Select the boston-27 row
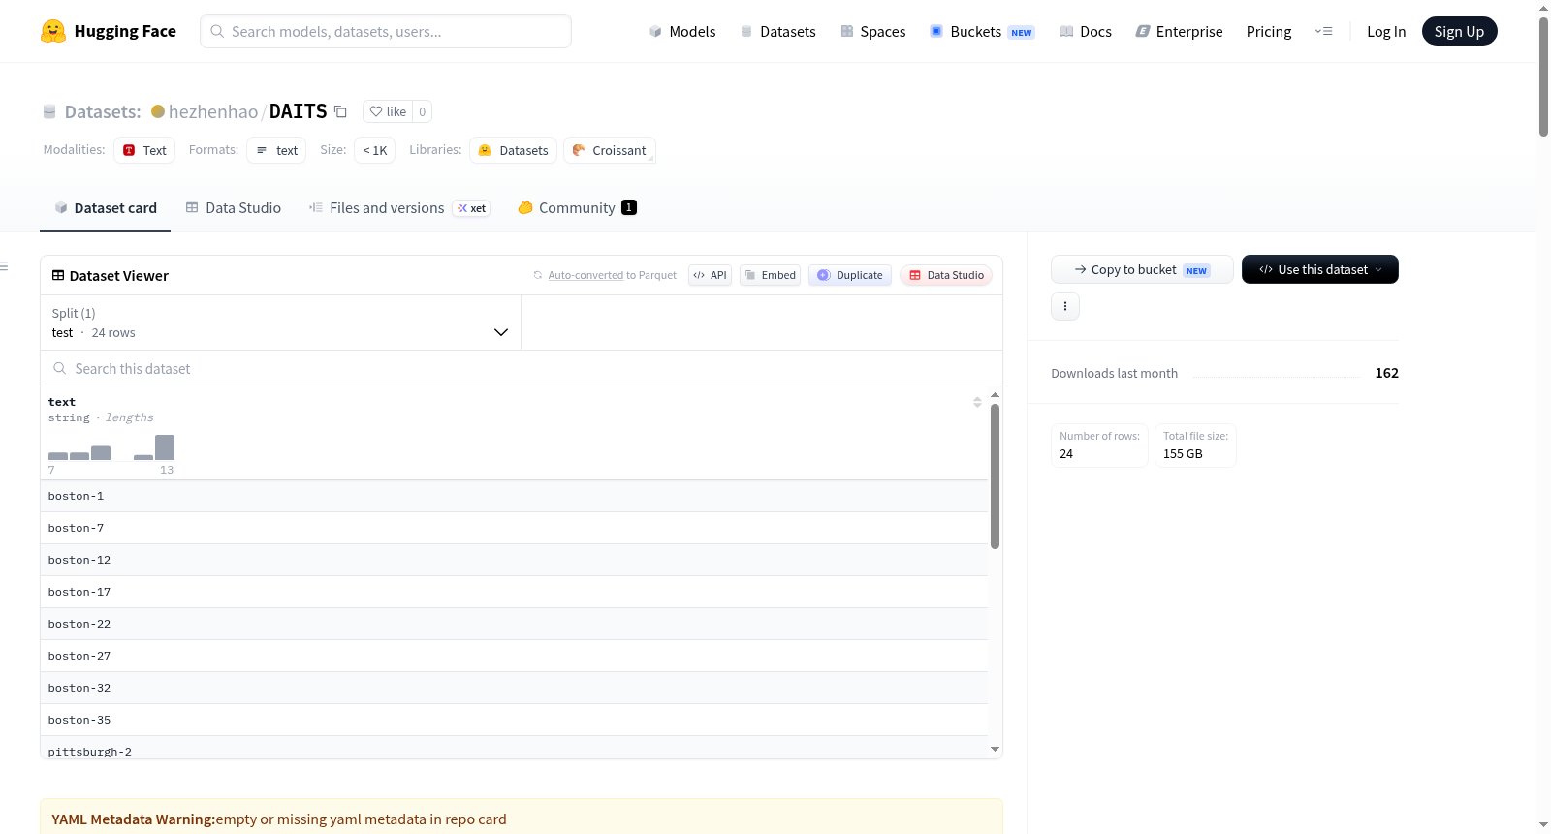 (x=514, y=656)
